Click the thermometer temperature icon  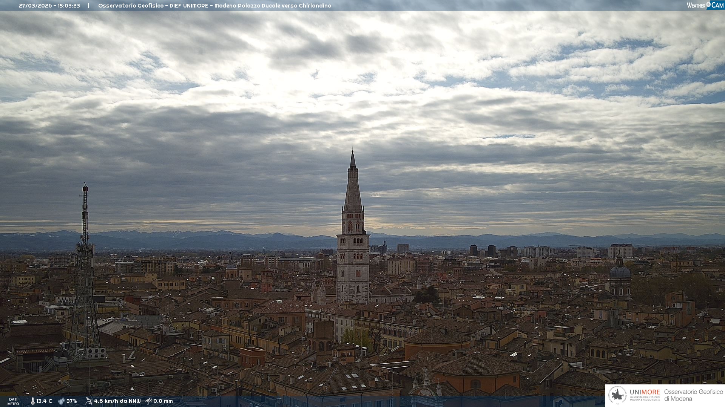32,401
